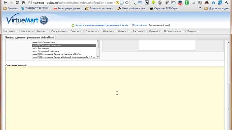The height and width of the screenshot is (130, 232).
Task: Click the category list down scroll arrow
Action: (x=98, y=57)
